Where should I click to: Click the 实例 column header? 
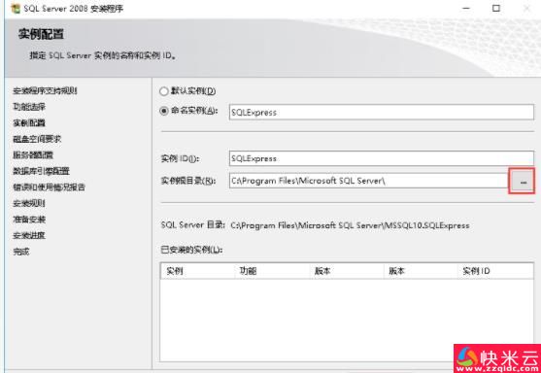tap(197, 271)
